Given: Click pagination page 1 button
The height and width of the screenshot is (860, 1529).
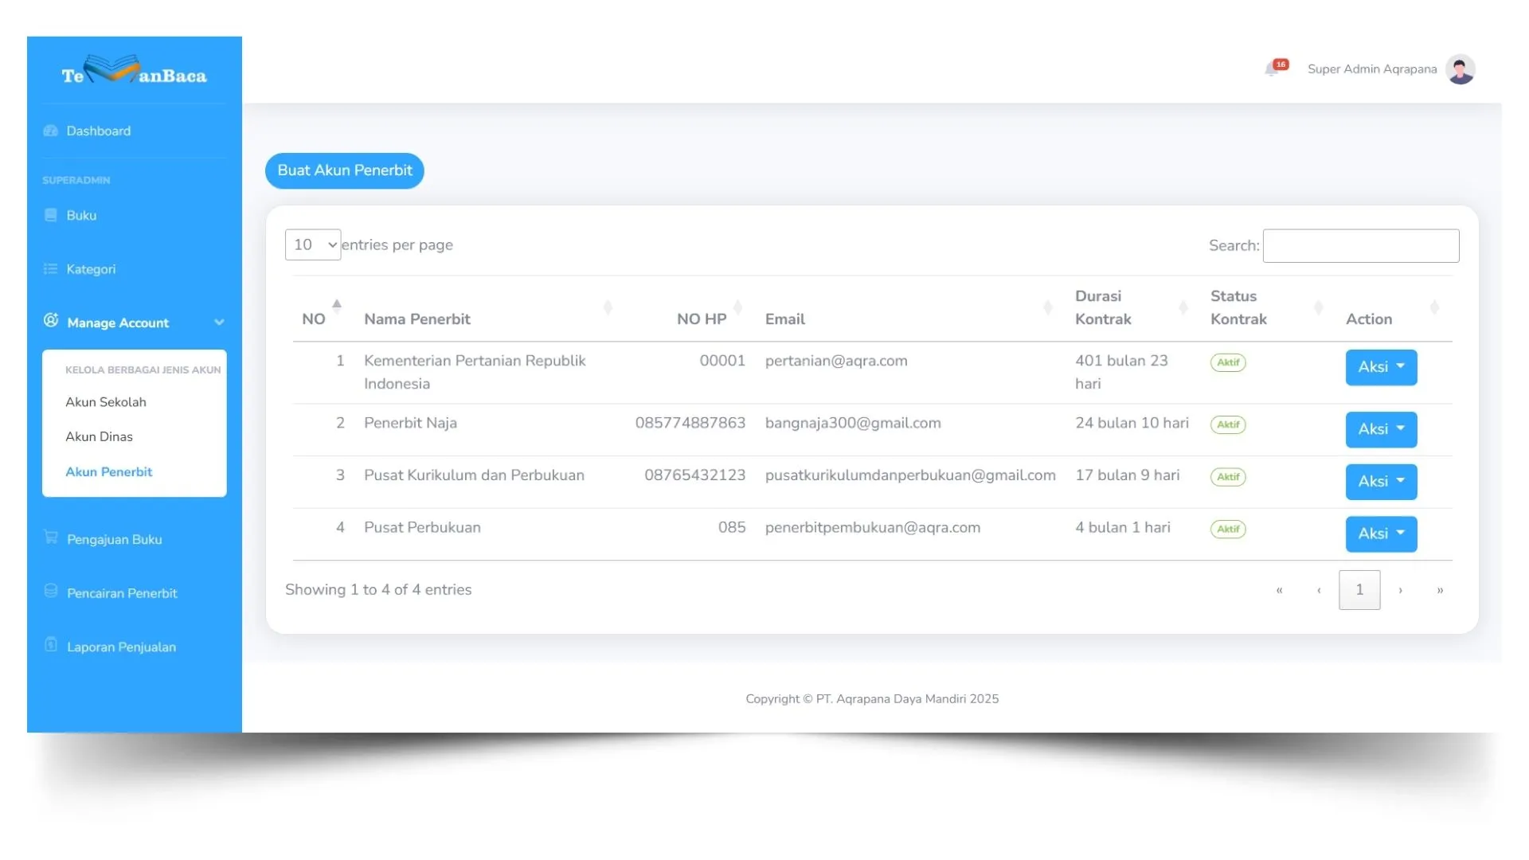Looking at the screenshot, I should coord(1359,590).
